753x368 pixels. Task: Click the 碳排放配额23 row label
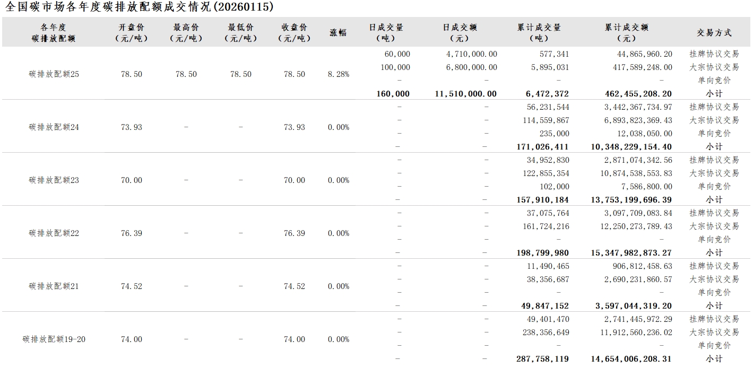click(54, 180)
